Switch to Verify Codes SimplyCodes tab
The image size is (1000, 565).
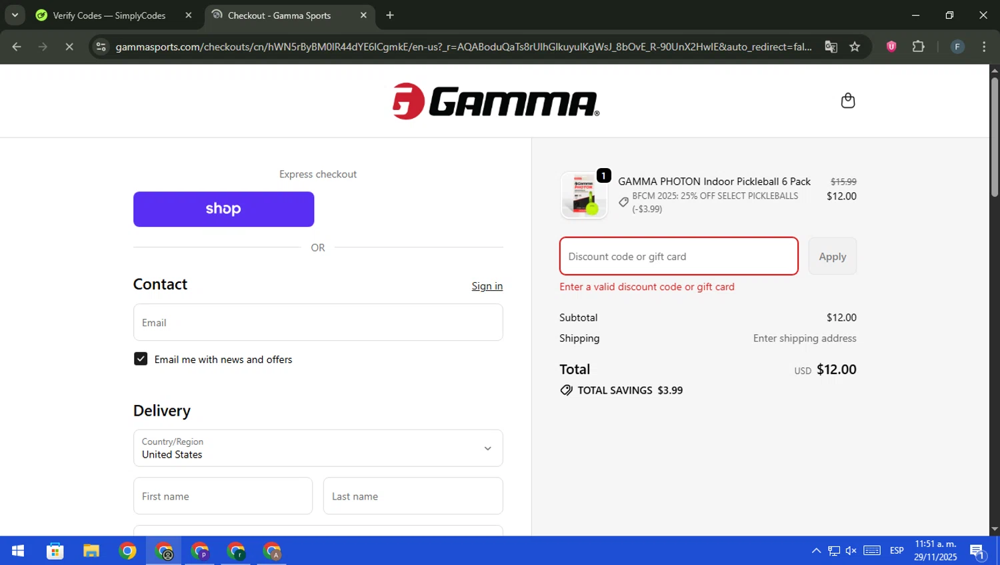[x=110, y=15]
